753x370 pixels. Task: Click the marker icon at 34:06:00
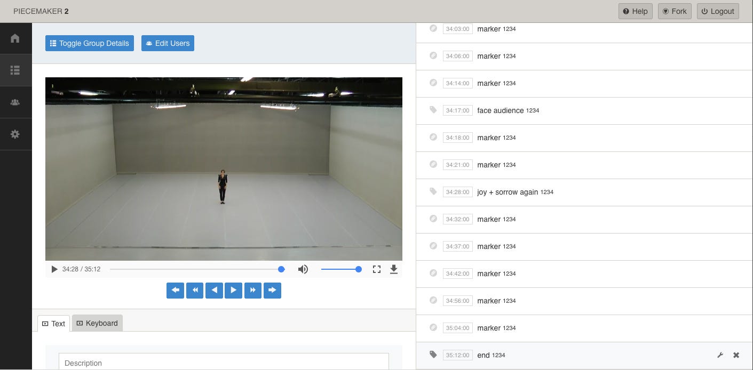coord(433,55)
